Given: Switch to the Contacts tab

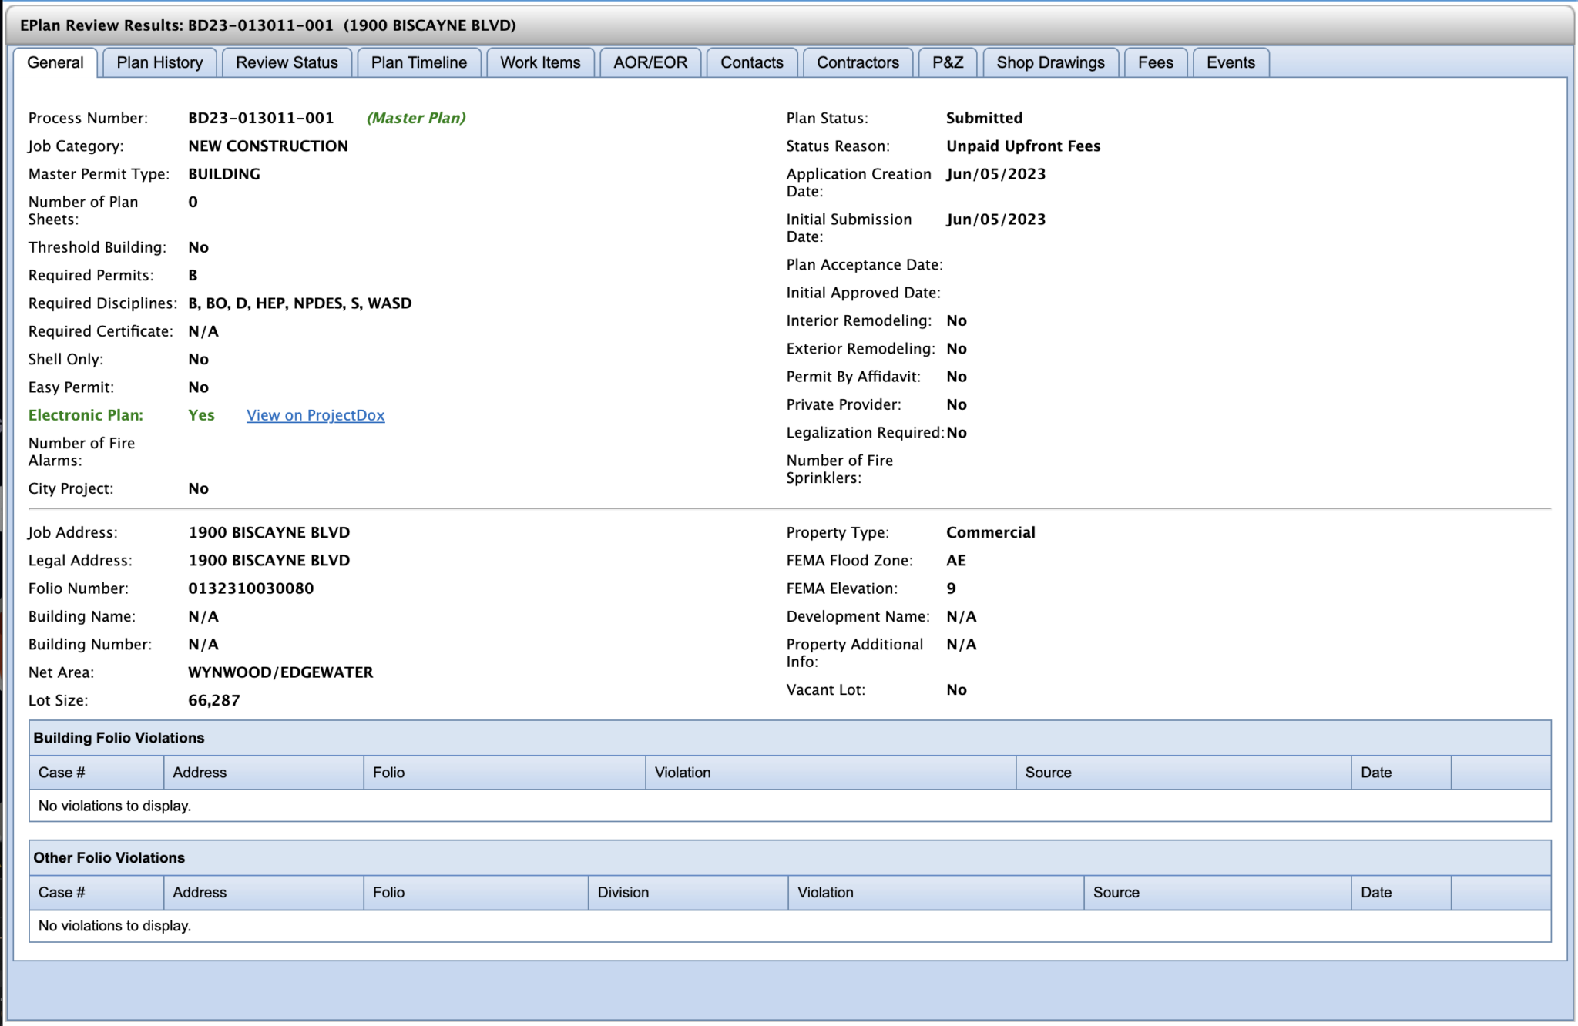Looking at the screenshot, I should point(751,62).
